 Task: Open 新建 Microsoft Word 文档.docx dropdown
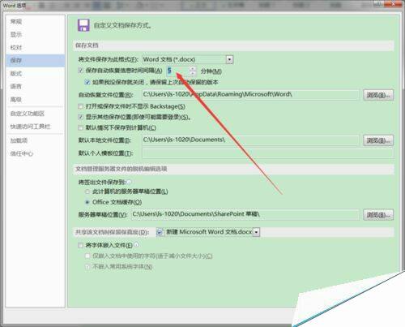256,232
